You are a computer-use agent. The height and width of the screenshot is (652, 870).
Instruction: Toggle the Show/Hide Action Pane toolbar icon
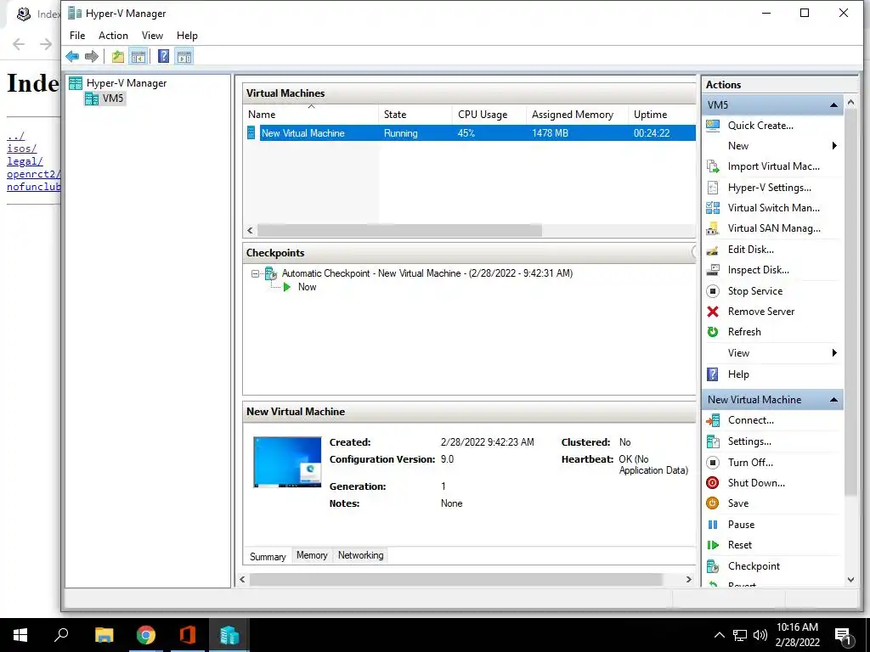184,56
